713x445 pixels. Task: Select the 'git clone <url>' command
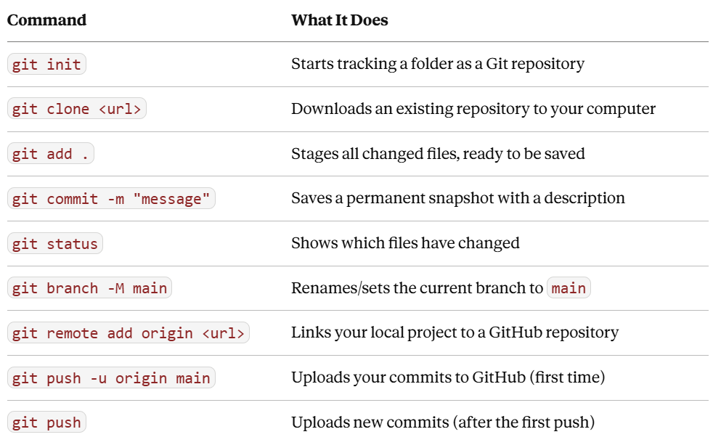click(x=77, y=109)
